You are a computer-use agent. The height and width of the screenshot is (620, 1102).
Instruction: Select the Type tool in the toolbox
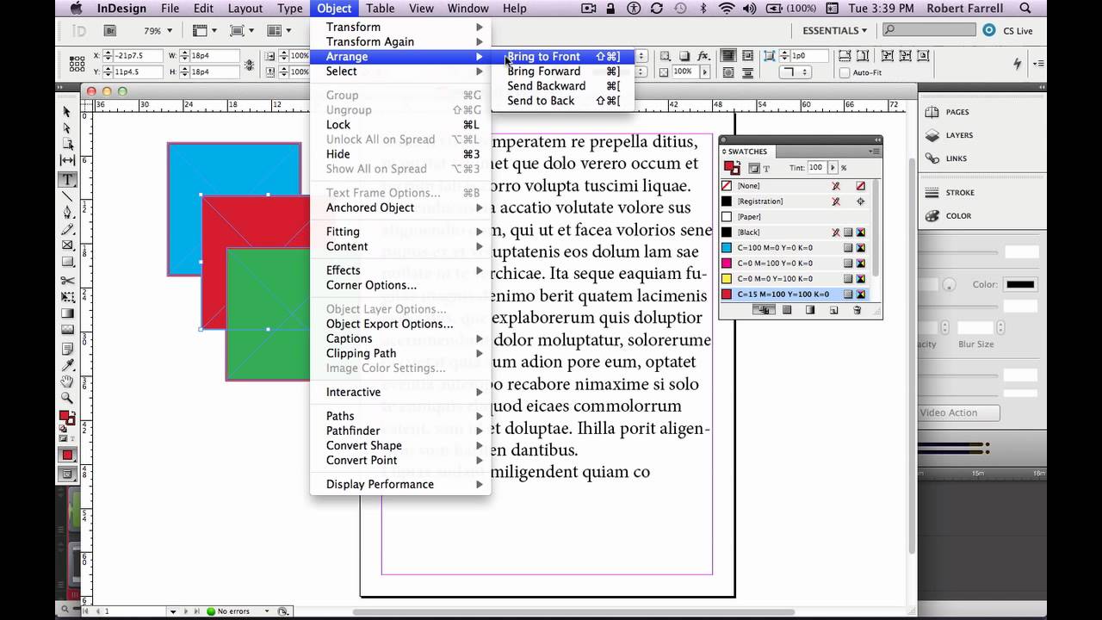coord(67,179)
